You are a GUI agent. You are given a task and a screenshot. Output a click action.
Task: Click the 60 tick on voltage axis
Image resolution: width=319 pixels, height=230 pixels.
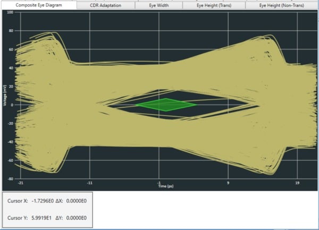(x=11, y=49)
